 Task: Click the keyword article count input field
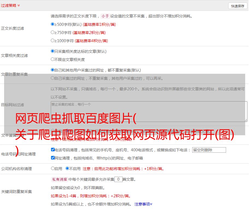(x=118, y=179)
